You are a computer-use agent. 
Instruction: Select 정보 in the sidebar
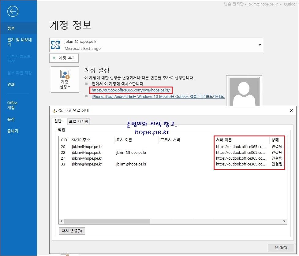pos(18,28)
